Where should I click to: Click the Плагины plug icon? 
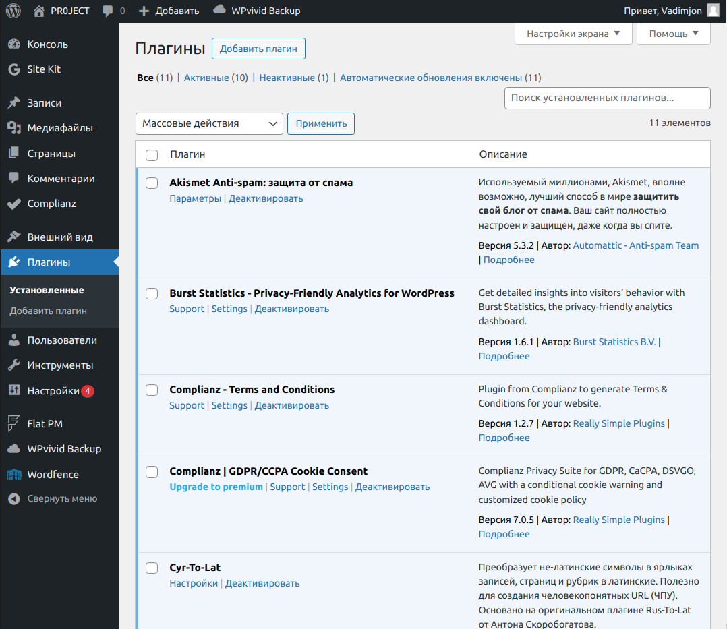[x=14, y=262]
